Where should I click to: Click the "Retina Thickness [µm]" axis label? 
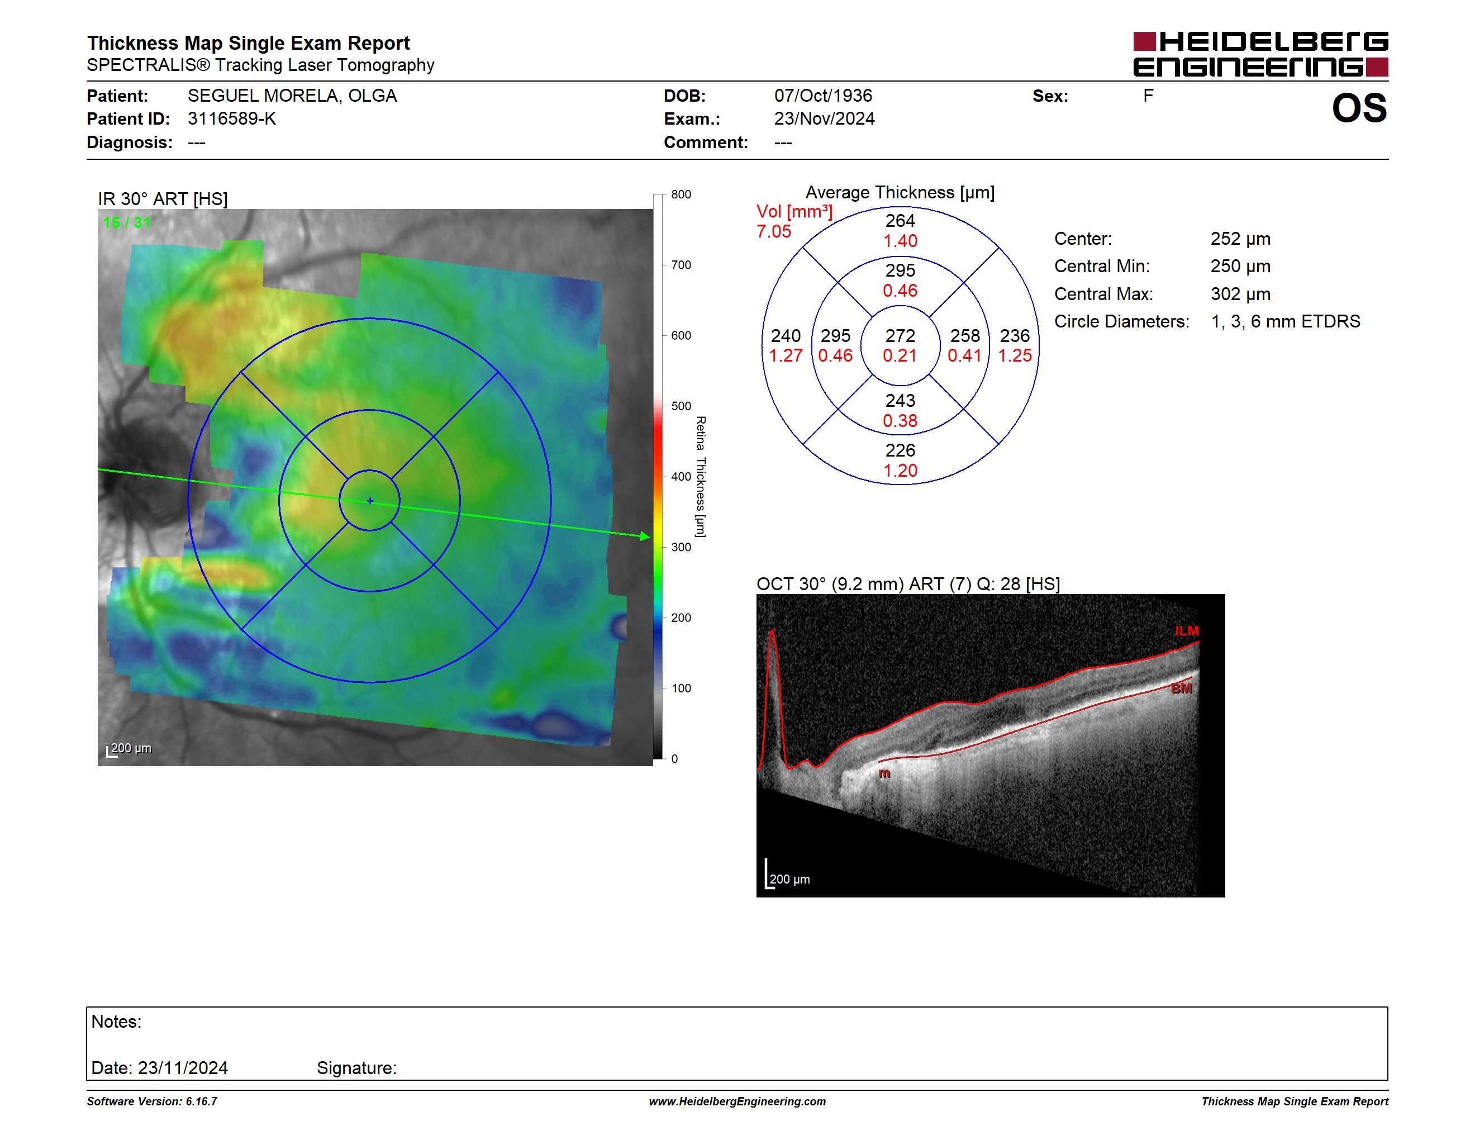point(701,477)
